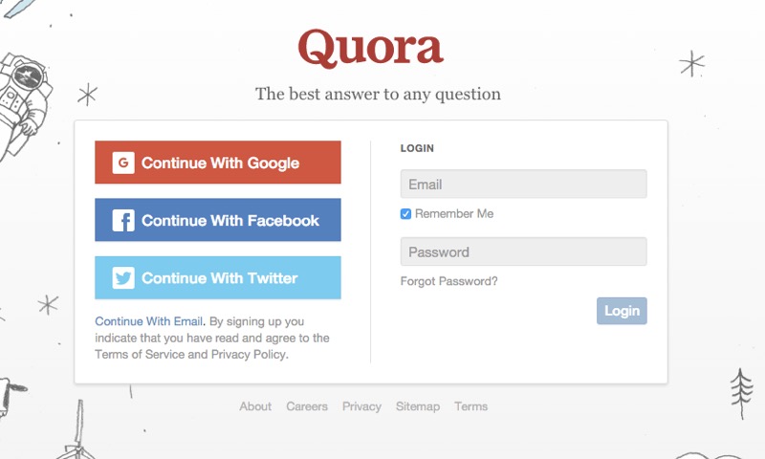The width and height of the screenshot is (765, 459).
Task: Open the Sitemap footer link
Action: click(x=418, y=406)
